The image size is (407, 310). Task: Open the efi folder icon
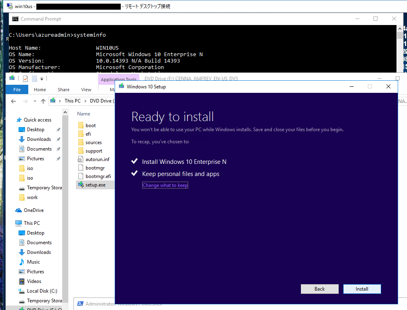[81, 134]
